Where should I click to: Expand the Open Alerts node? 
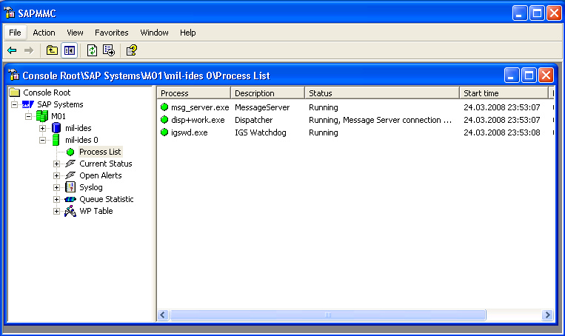click(57, 175)
